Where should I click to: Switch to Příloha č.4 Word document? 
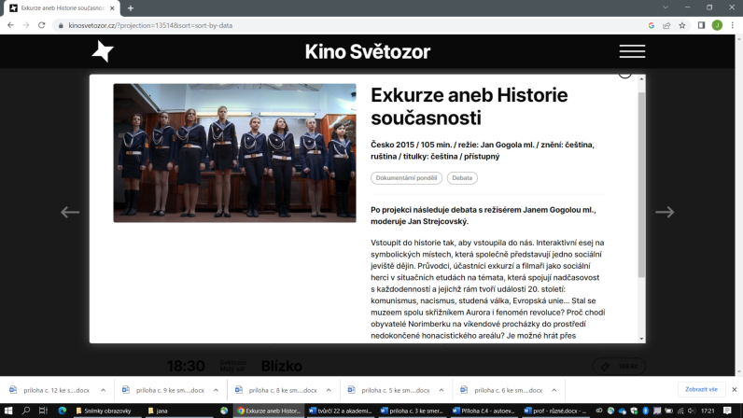click(484, 411)
